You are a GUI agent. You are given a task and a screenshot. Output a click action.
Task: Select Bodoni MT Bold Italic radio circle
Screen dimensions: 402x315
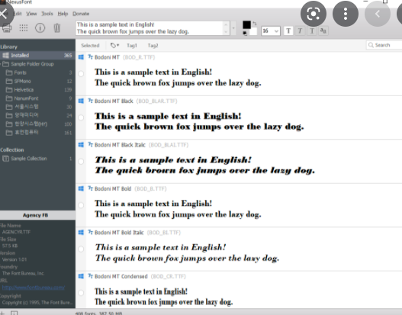tap(81, 249)
